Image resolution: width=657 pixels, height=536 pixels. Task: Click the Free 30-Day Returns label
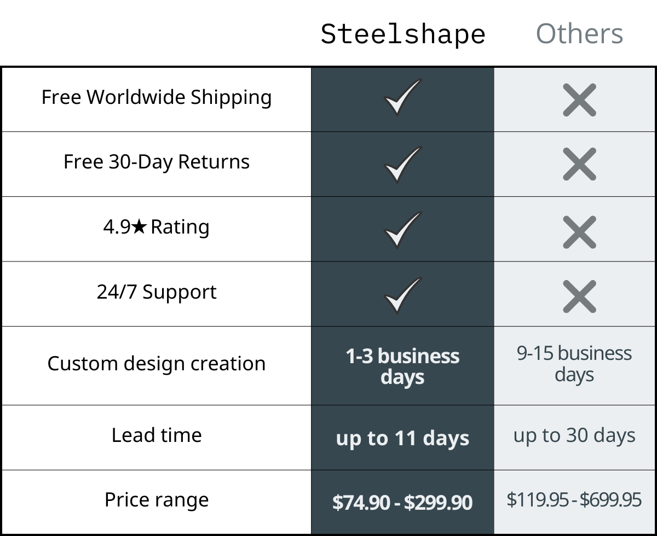pyautogui.click(x=157, y=162)
